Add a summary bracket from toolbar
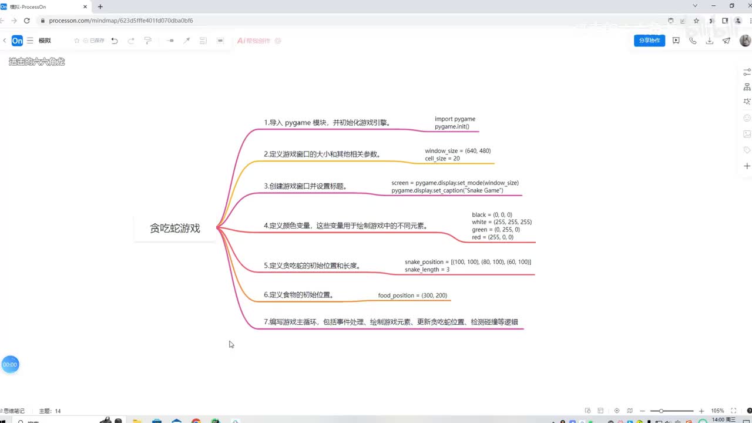This screenshot has width=752, height=423. tap(203, 41)
